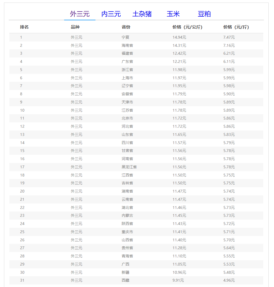Click the 贵州省 province link
The height and width of the screenshot is (287, 274).
point(127,248)
